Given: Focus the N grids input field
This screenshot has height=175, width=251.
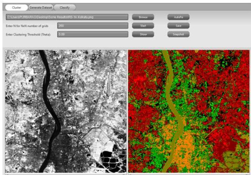Looking at the screenshot, I should coord(93,26).
